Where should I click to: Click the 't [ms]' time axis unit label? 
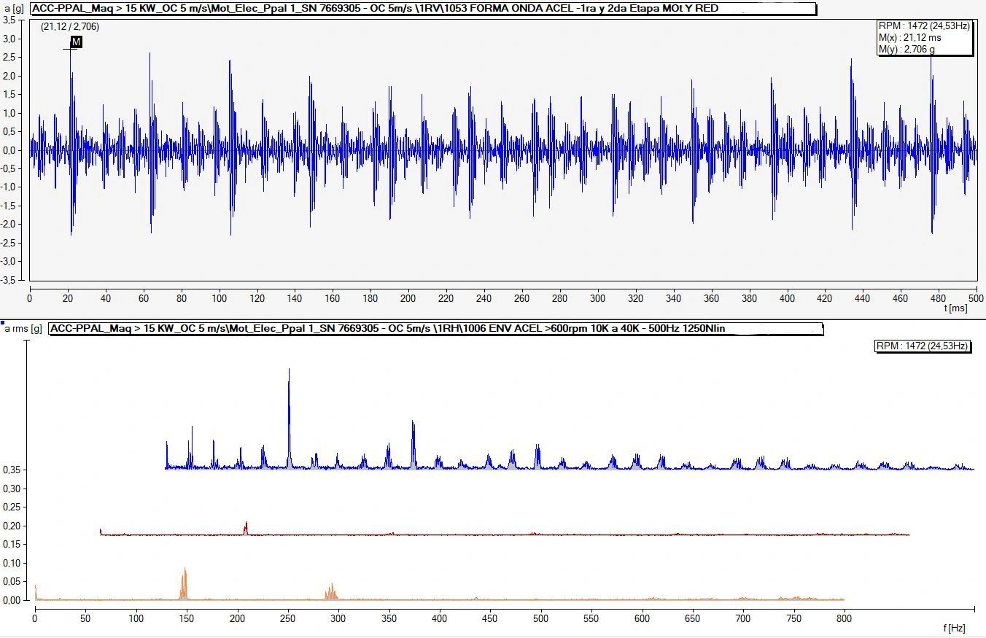coord(955,308)
